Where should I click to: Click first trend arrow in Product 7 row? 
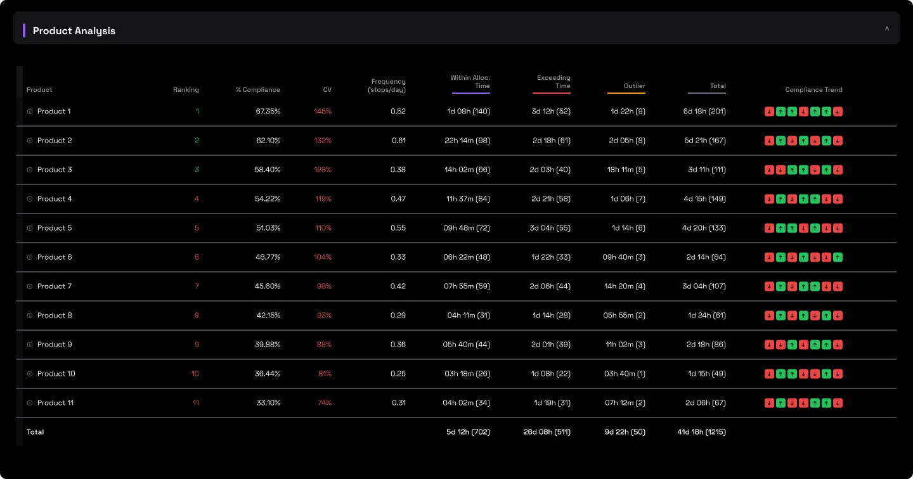(769, 286)
